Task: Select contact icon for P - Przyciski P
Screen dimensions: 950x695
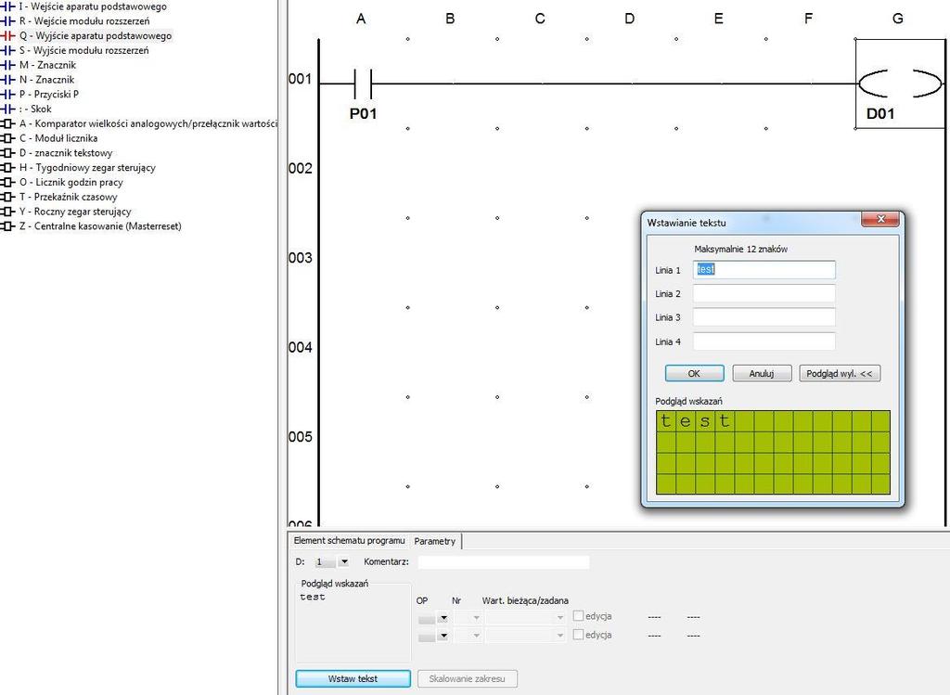Action: [7, 94]
